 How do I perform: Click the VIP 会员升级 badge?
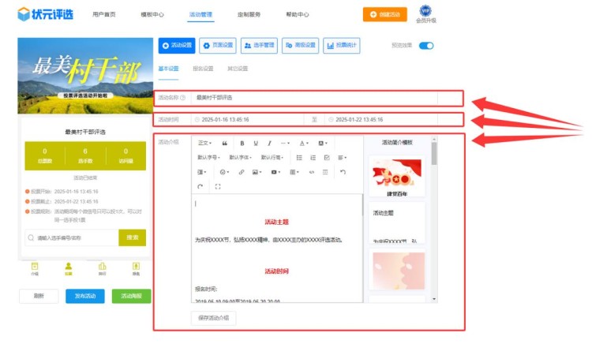point(425,14)
